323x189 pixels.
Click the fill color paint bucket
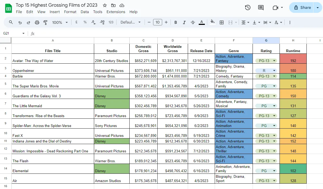tap(213, 22)
